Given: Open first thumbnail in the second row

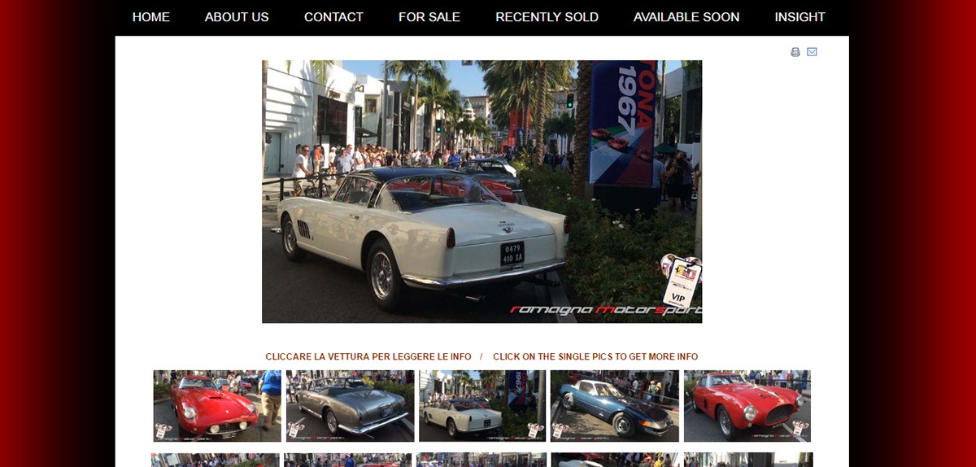Looking at the screenshot, I should tap(216, 460).
